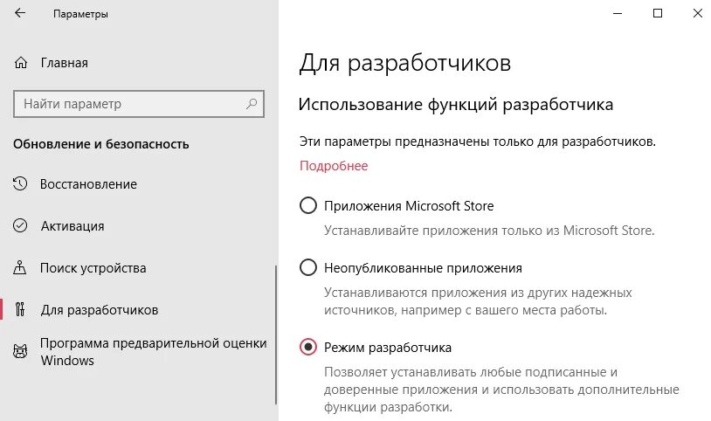Click the Найти параметр search field
711x421 pixels.
[129, 104]
